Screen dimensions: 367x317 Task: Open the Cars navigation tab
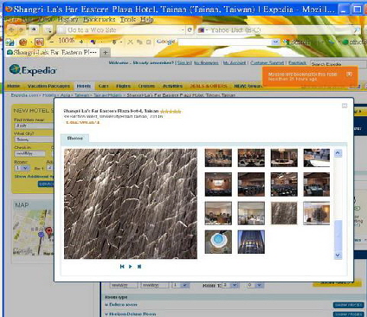click(x=103, y=86)
